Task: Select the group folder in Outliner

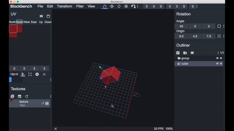Action: click(199, 58)
